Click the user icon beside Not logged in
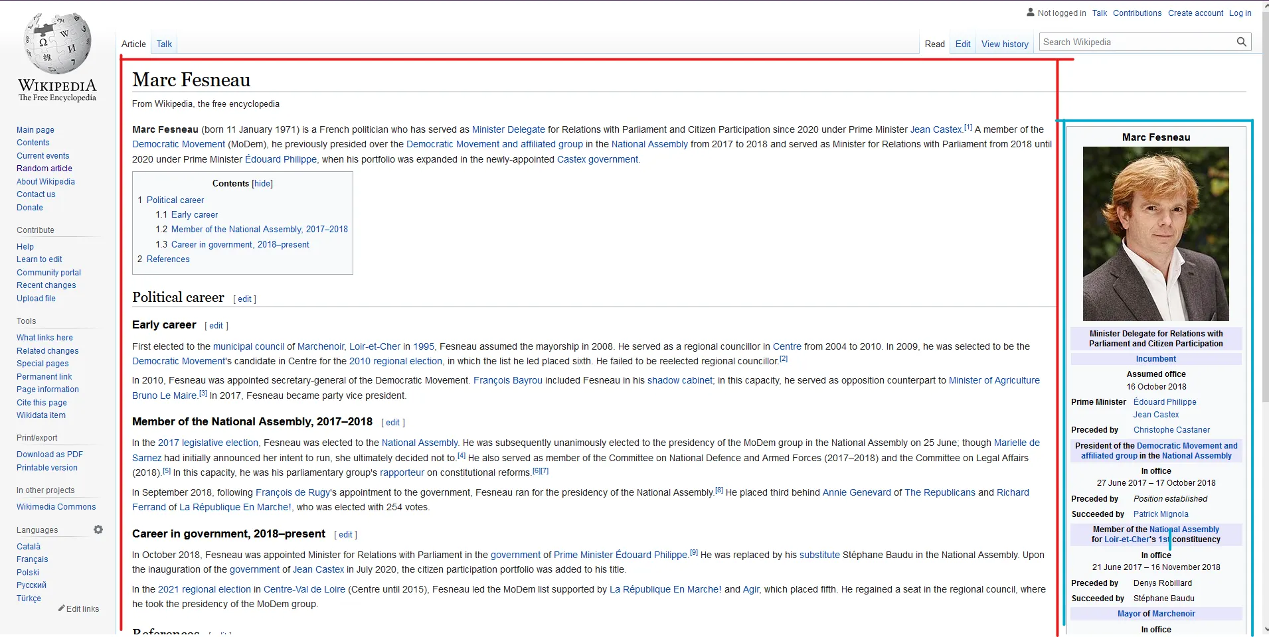Screen dimensions: 1269x637 pos(1031,12)
